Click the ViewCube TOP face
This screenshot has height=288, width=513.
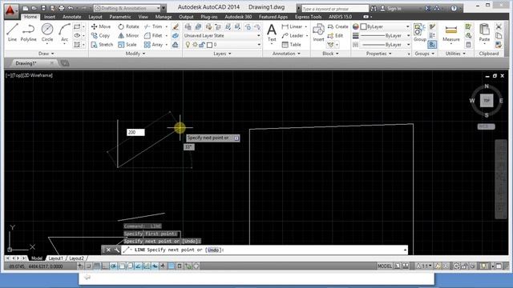point(487,101)
